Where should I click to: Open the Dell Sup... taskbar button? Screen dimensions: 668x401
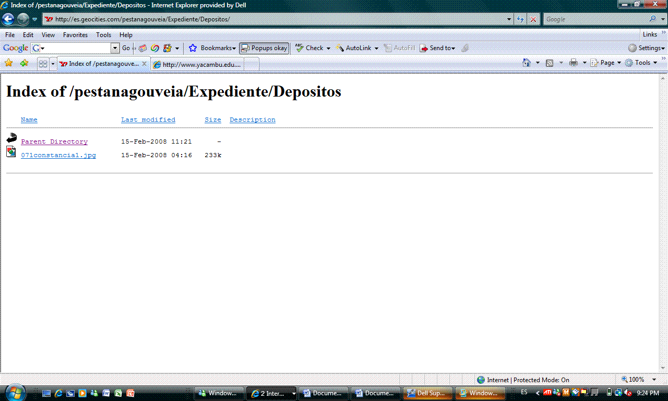click(427, 393)
